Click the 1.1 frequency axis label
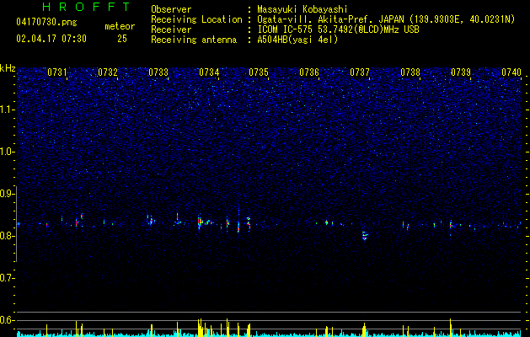This screenshot has height=337, width=530. 7,110
